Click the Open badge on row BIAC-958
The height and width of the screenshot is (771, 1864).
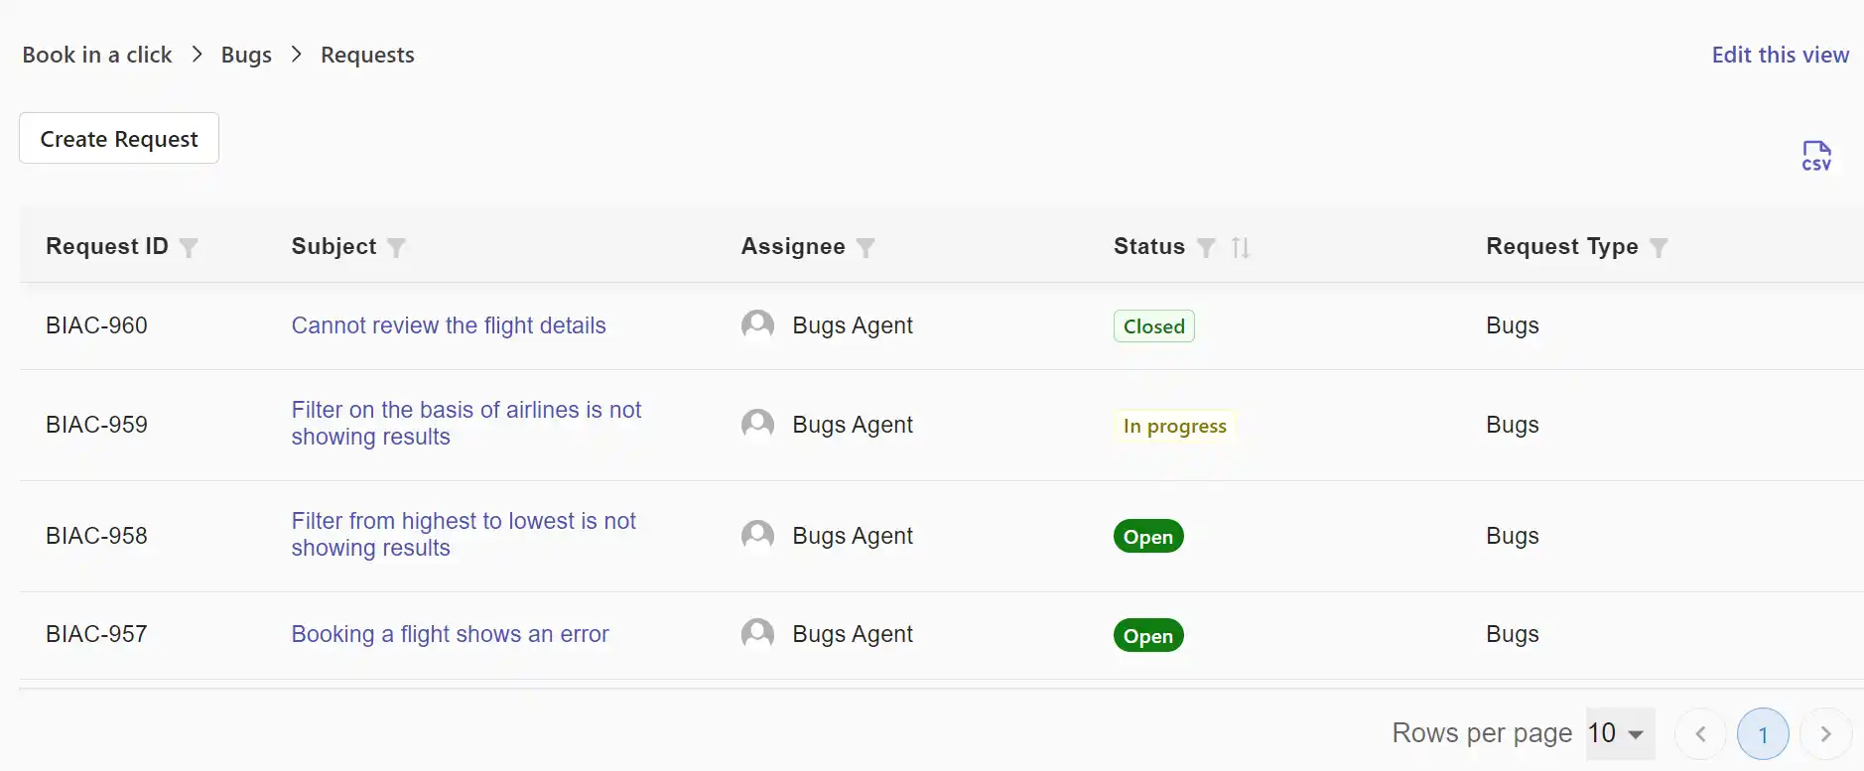1148,537
